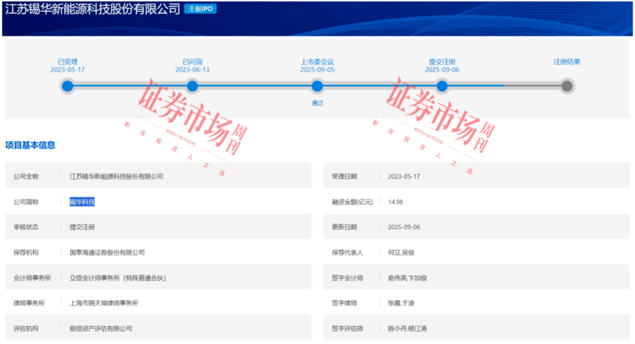Click the 通过 label below 上市委会议 node
This screenshot has width=635, height=344.
click(x=317, y=103)
